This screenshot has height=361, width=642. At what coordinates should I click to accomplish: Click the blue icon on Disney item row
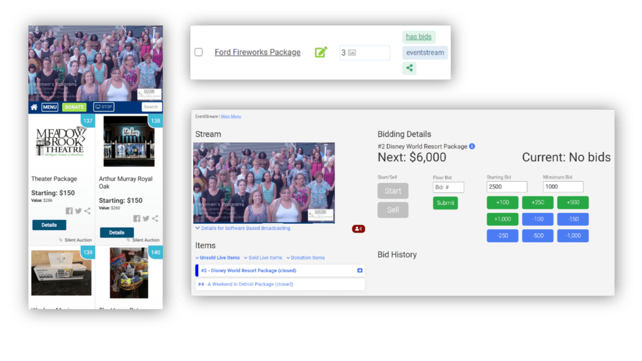[360, 271]
